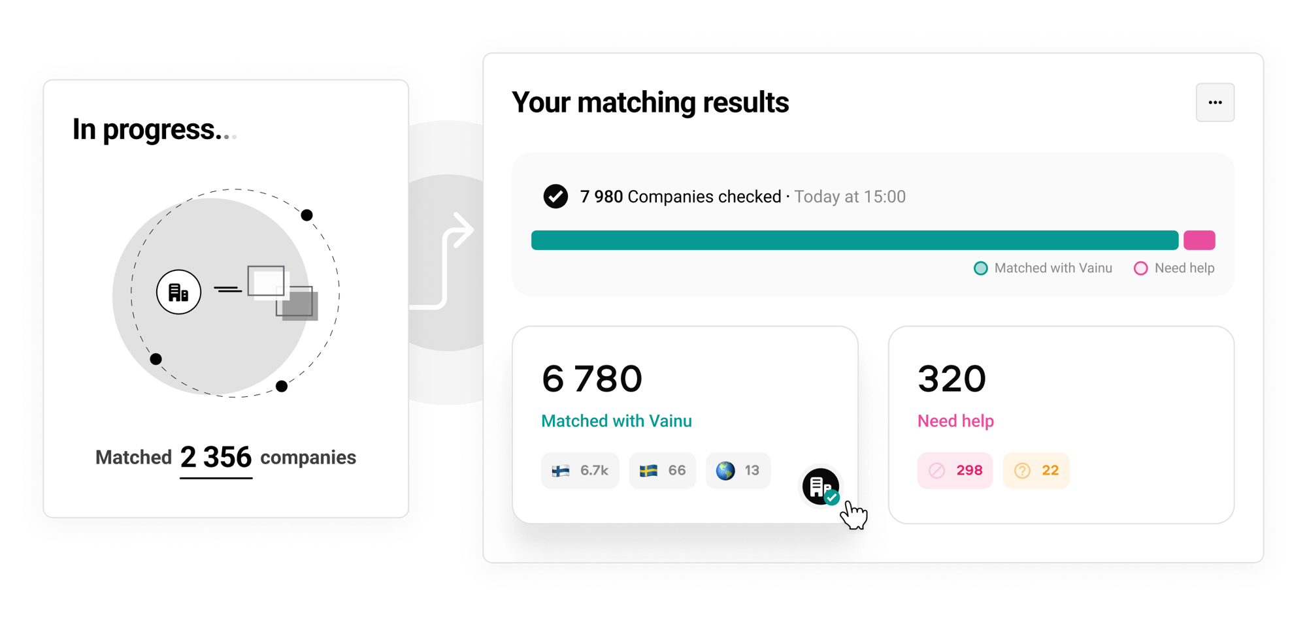Open the three-dot more options menu
This screenshot has height=617, width=1307.
(x=1215, y=103)
